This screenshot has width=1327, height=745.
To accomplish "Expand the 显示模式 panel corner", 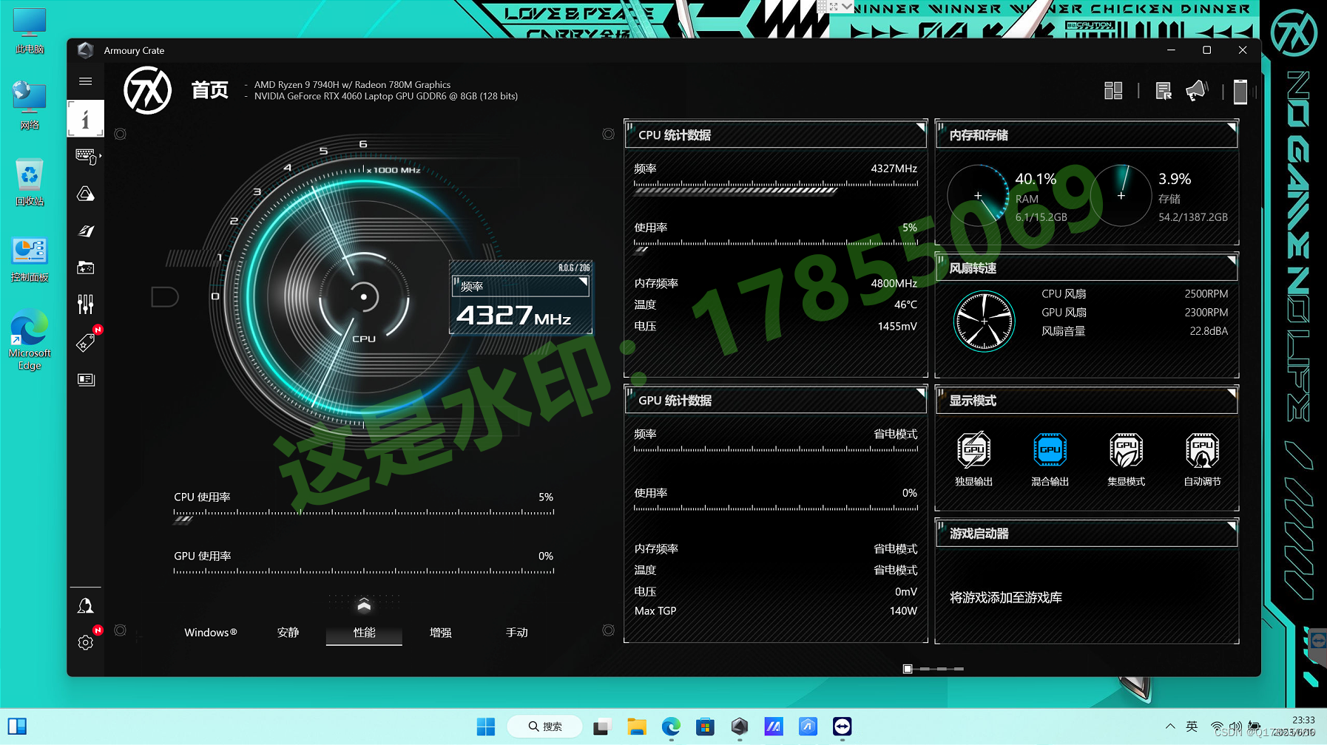I will click(x=1231, y=392).
